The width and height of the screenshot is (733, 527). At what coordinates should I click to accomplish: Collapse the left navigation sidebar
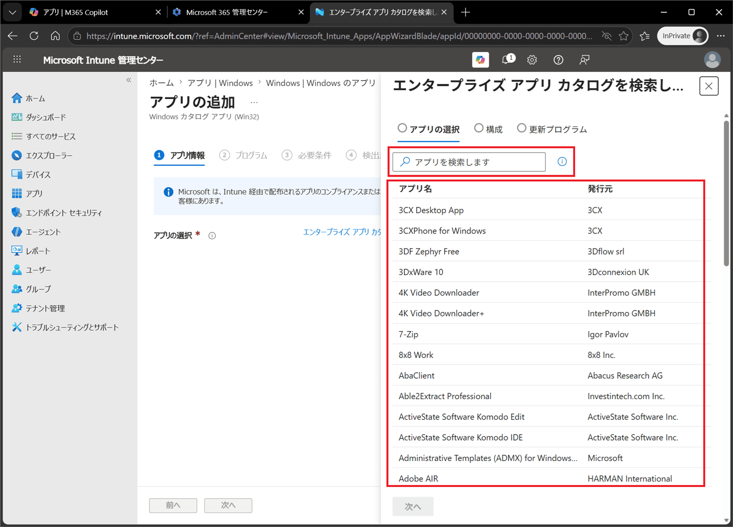129,80
